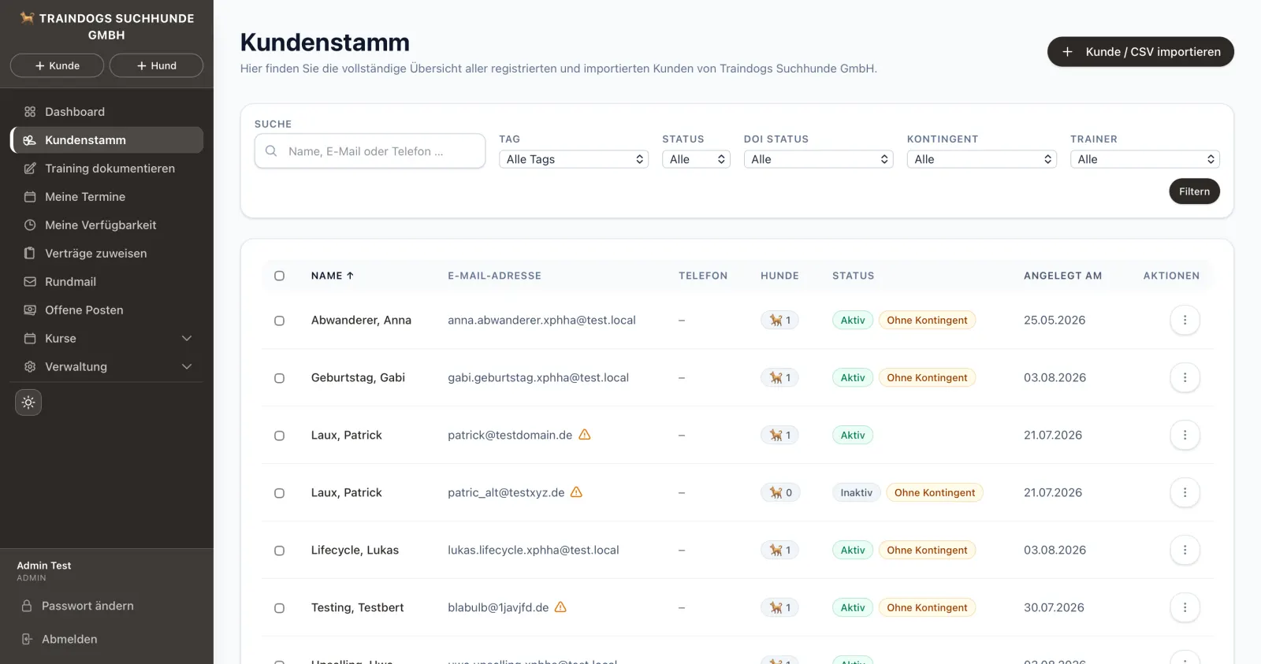Open Rundmail page
1261x664 pixels.
point(106,282)
